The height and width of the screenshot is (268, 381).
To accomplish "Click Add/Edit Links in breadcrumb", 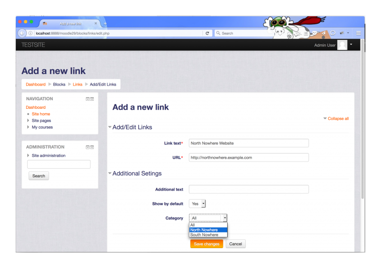I will (103, 85).
